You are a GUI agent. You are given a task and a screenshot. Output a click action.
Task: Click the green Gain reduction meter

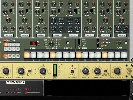pyautogui.click(x=55, y=70)
